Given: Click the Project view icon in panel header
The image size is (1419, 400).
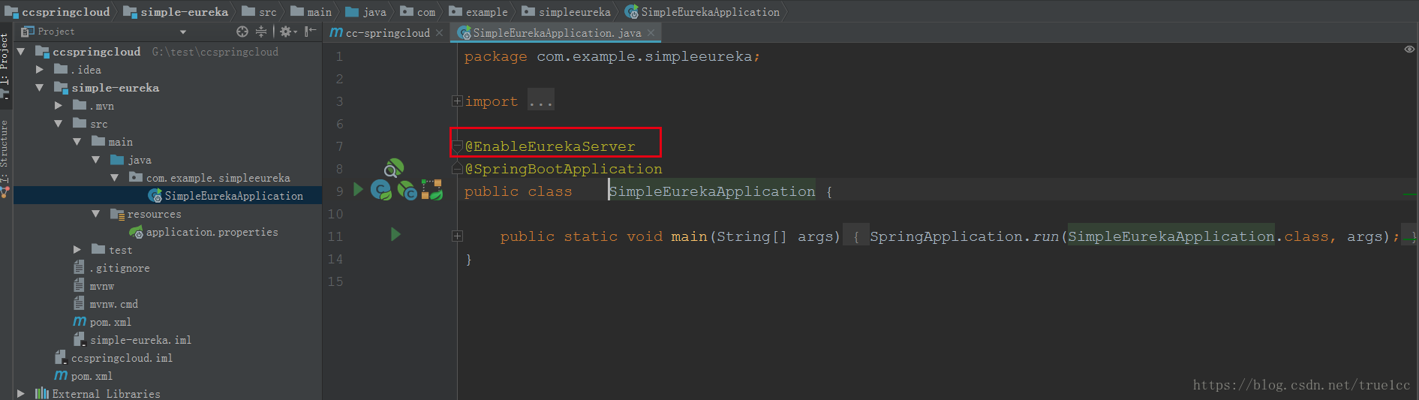Looking at the screenshot, I should [28, 32].
